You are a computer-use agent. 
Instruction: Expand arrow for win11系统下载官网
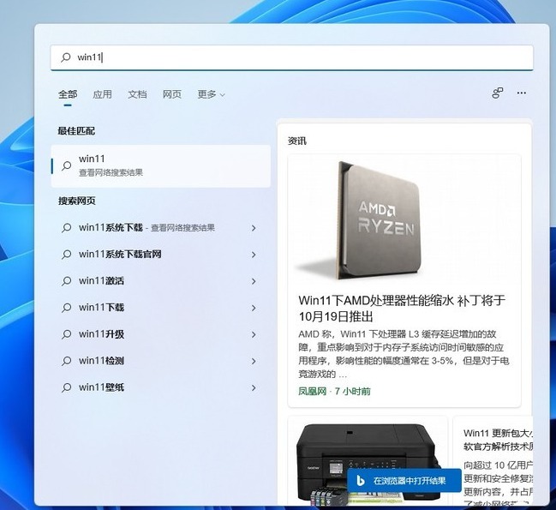coord(254,255)
